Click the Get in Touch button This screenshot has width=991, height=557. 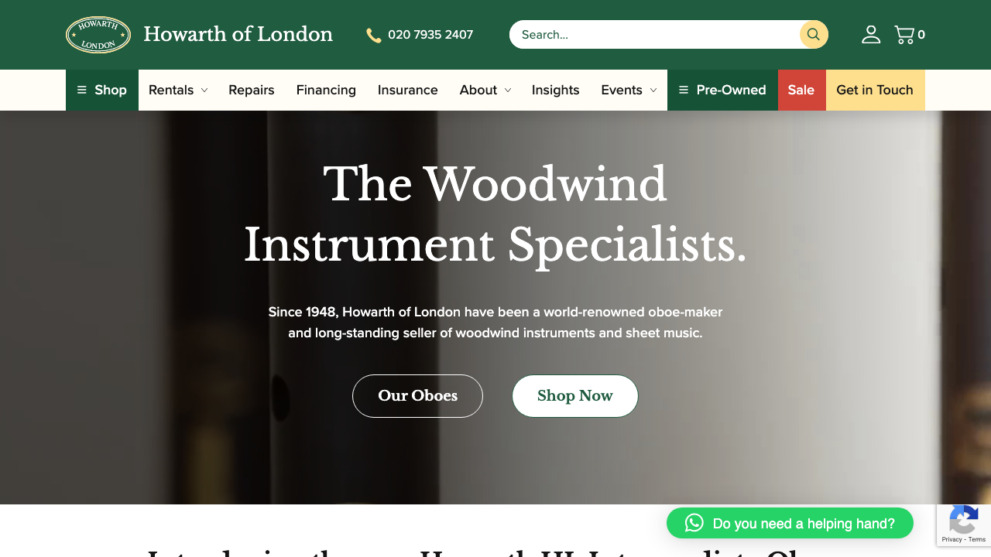875,90
